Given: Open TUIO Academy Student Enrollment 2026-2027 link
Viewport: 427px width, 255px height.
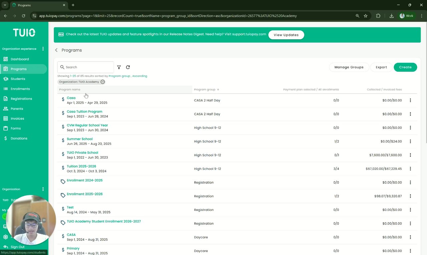Looking at the screenshot, I should click(x=104, y=221).
